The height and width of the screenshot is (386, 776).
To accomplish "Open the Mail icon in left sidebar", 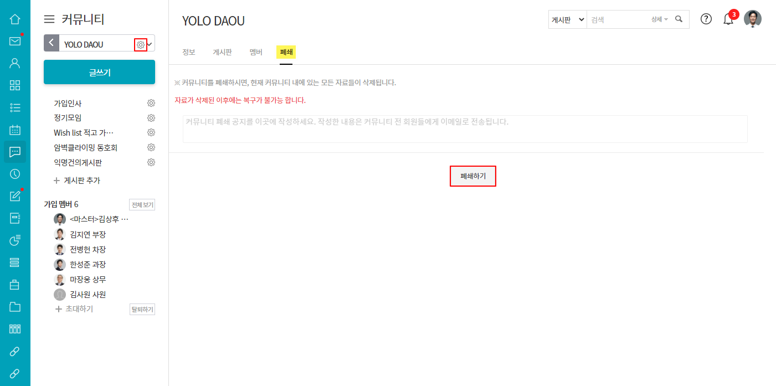I will click(x=15, y=41).
